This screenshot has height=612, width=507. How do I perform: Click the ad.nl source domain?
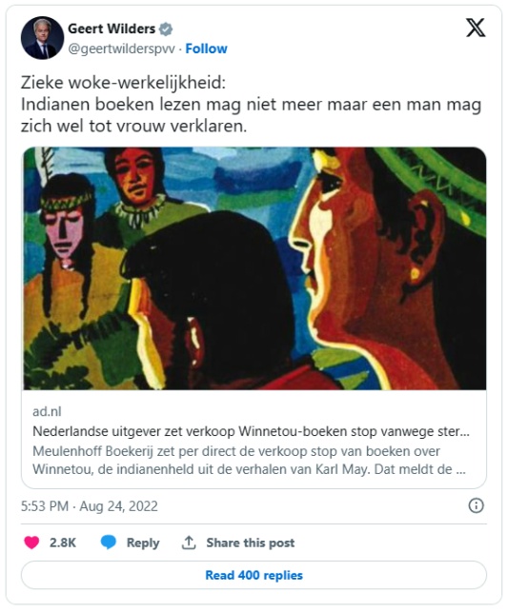(47, 412)
